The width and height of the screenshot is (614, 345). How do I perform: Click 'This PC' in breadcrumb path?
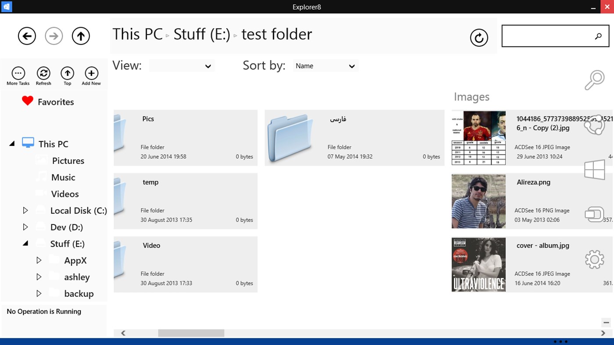pos(137,34)
